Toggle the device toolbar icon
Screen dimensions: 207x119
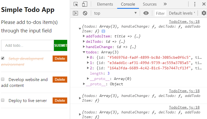[85, 4]
